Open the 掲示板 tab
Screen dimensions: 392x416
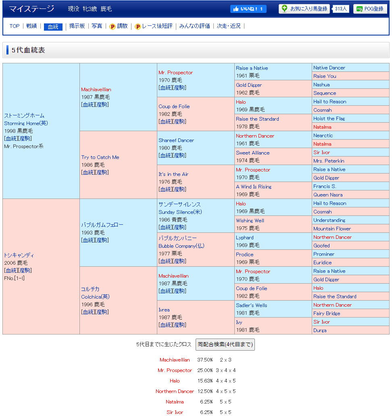77,26
